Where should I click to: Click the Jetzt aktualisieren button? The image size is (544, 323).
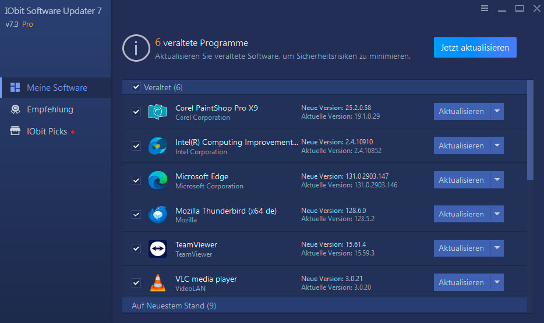tap(475, 48)
